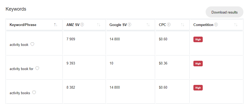Sort by Google SV column arrows
Screen dimensions: 249x104
coord(148,25)
